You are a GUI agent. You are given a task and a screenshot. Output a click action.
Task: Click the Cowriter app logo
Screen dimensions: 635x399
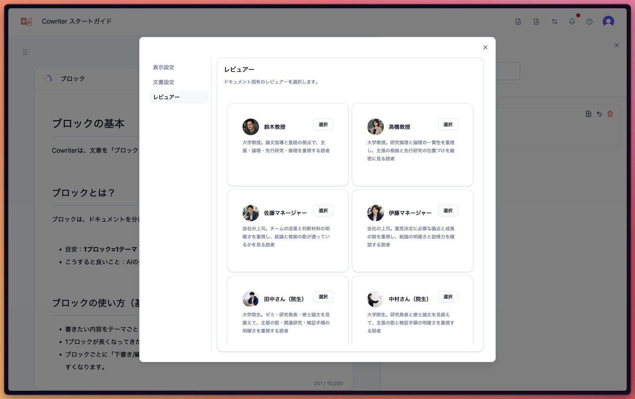tap(26, 21)
